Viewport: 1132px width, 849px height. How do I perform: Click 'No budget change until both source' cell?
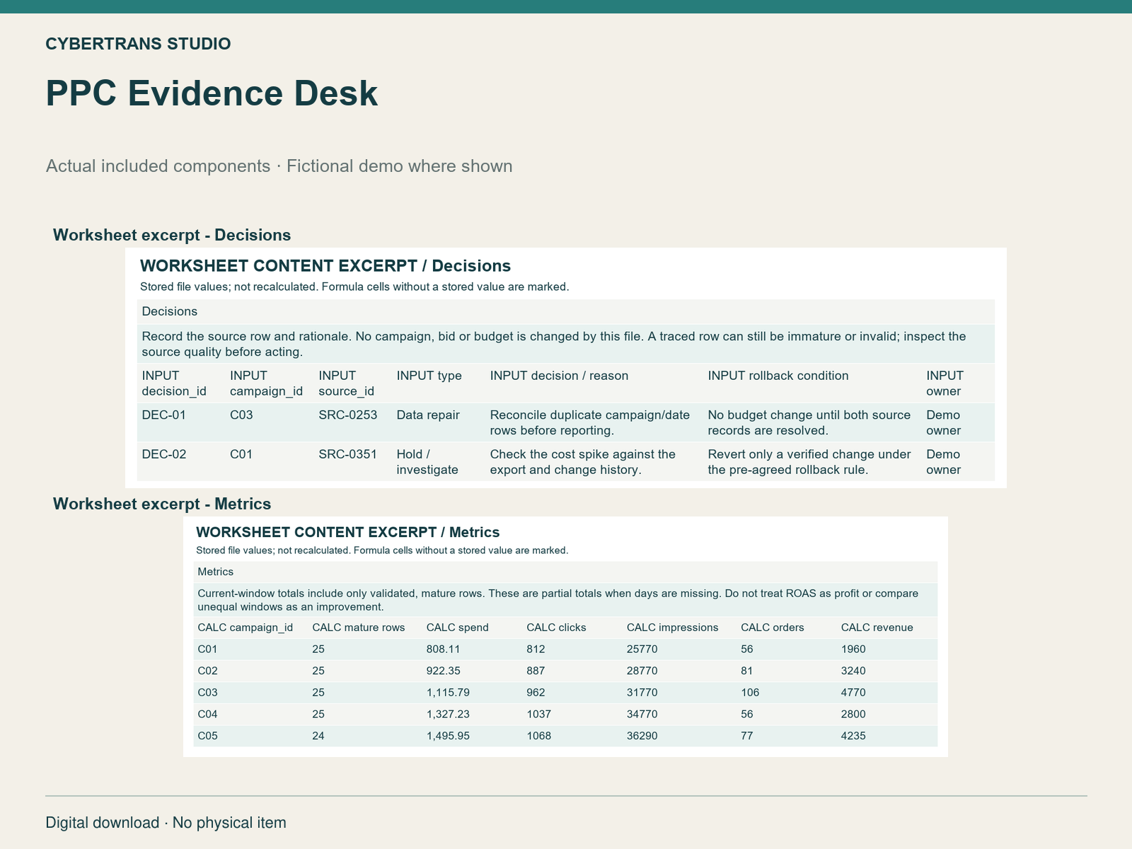pos(809,422)
